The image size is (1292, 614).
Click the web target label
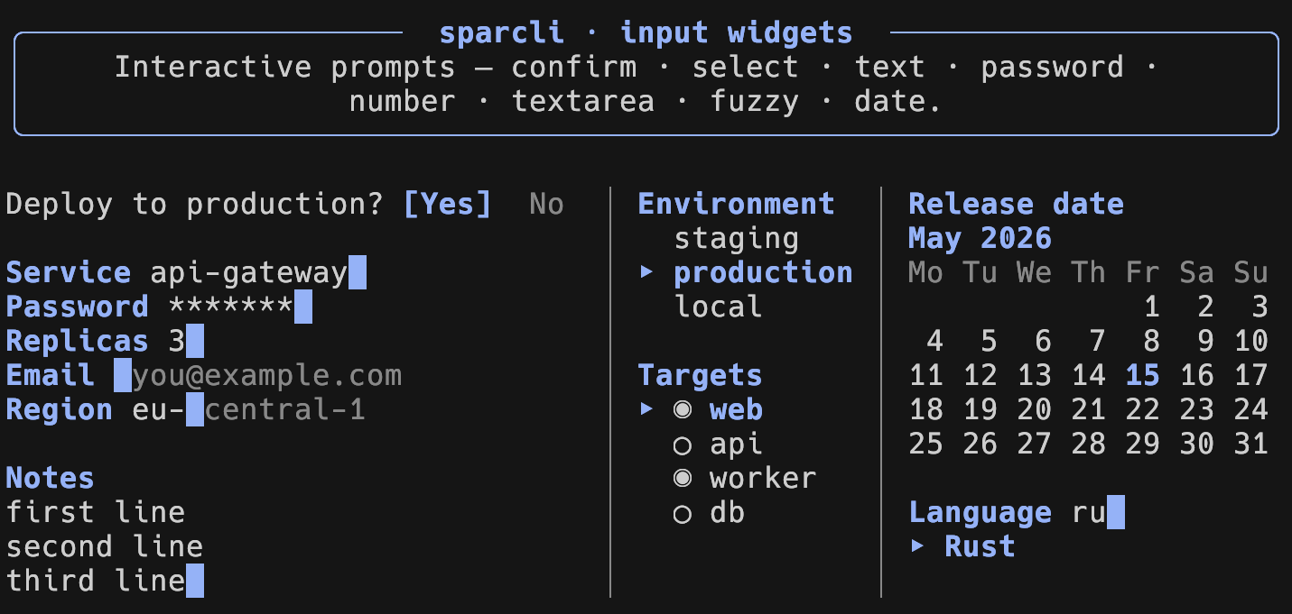(x=737, y=410)
